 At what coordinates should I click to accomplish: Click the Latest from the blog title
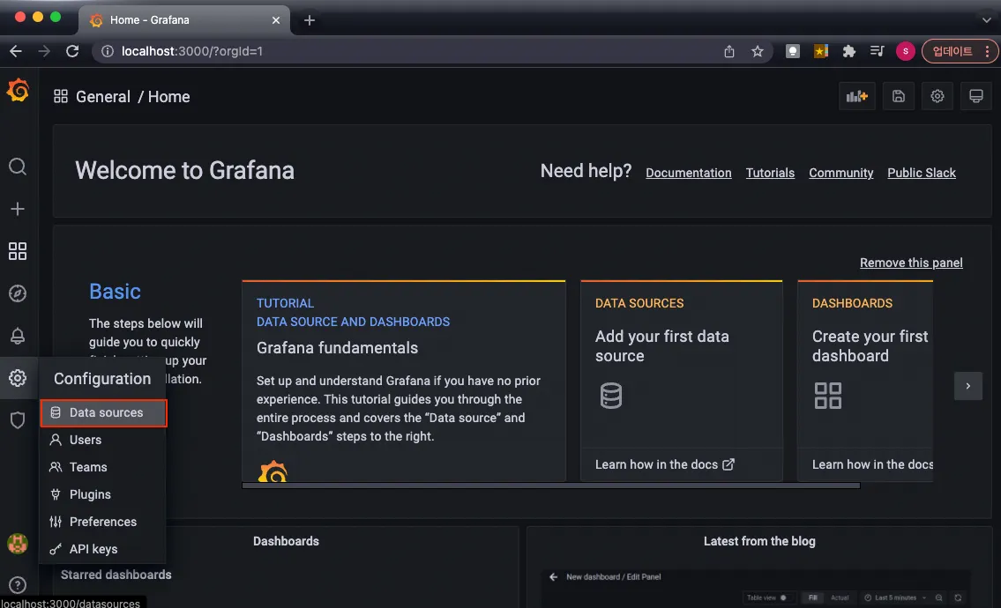759,541
